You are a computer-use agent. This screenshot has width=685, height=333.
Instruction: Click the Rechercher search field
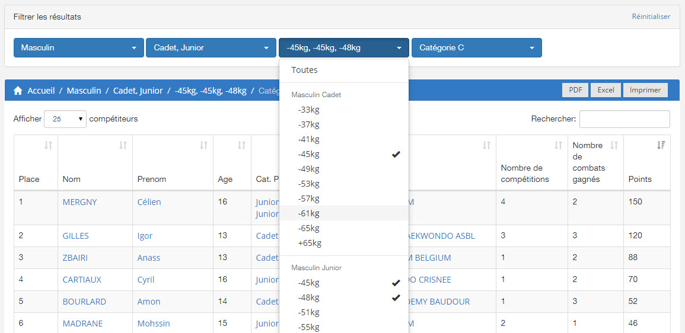pos(624,119)
